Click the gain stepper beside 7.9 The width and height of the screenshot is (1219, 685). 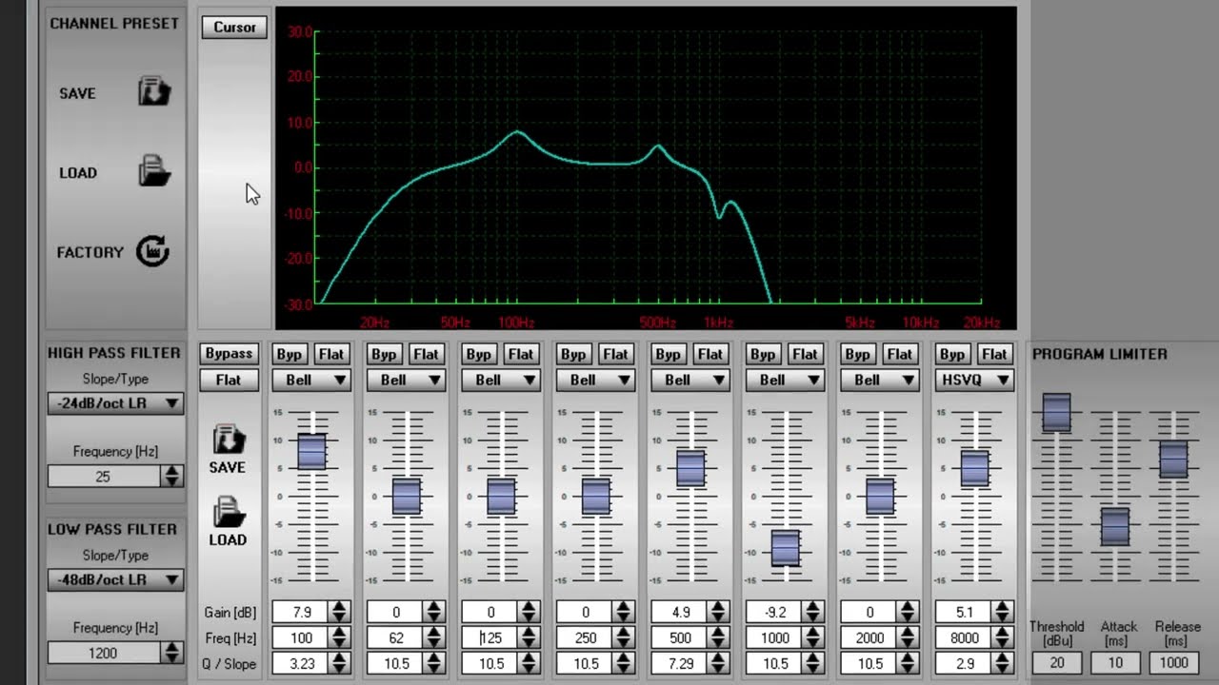tap(339, 612)
